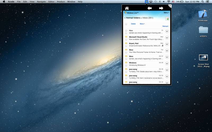Check the box for Bryant, Rod email
Screen dimensions: 212x132
(x=126, y=46)
